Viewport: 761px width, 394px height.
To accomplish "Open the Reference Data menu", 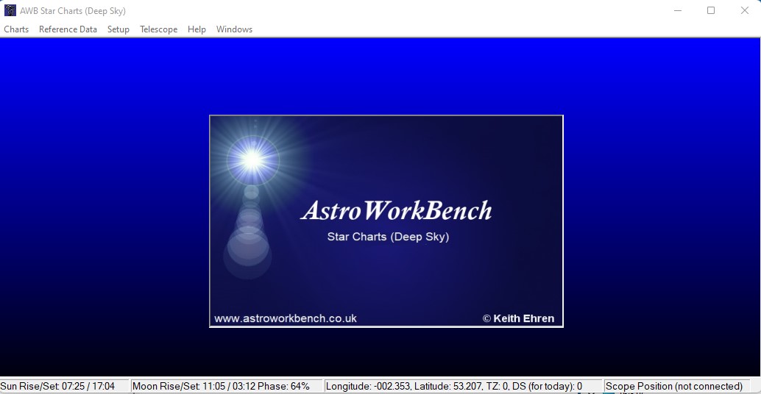I will (68, 29).
